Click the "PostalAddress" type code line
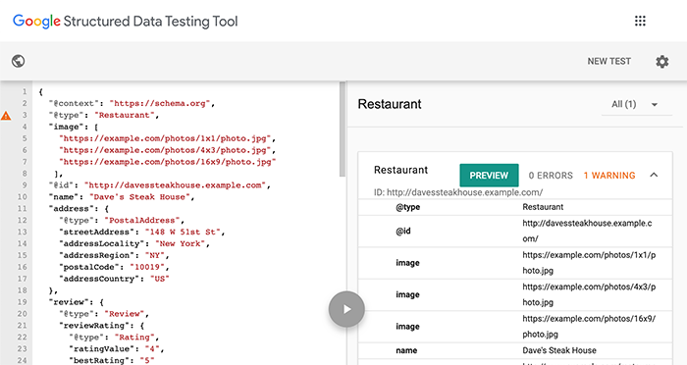The width and height of the screenshot is (687, 365). (x=122, y=221)
